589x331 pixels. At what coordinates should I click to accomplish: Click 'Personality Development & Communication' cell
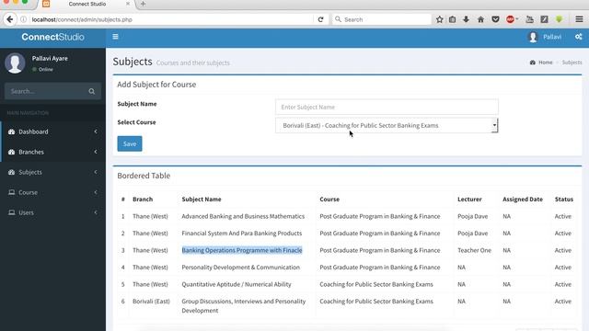pyautogui.click(x=241, y=268)
